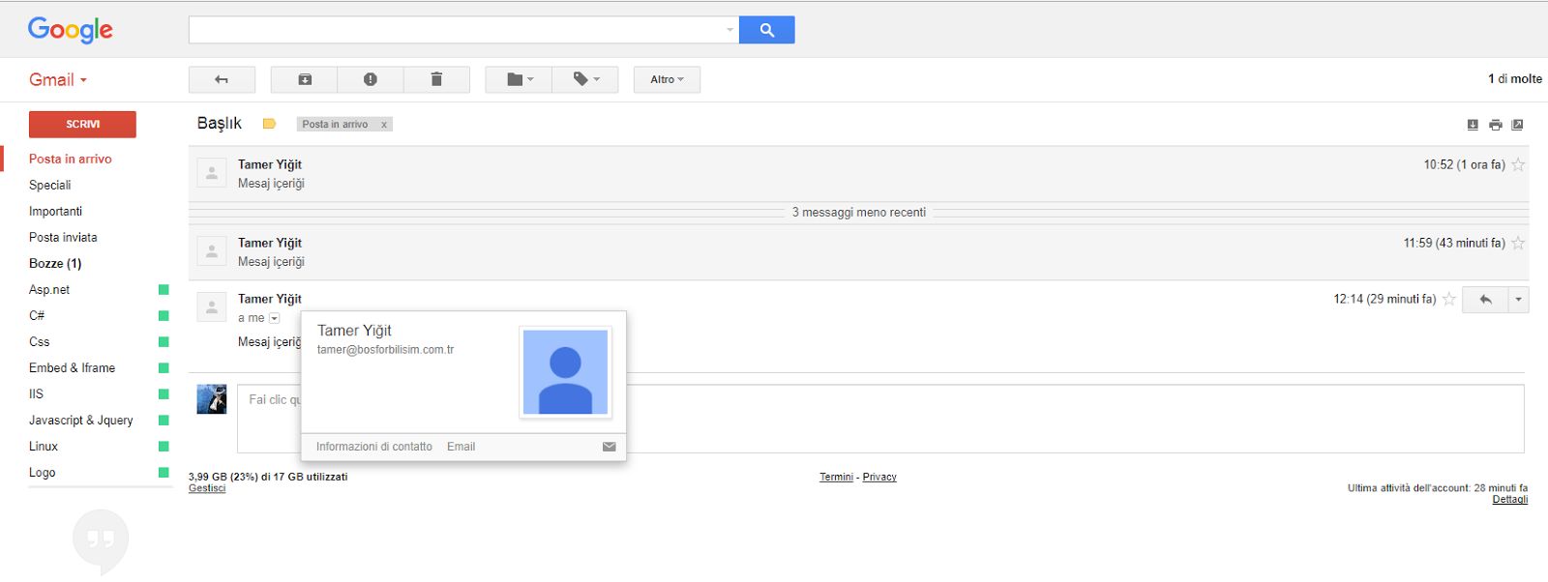The width and height of the screenshot is (1548, 582).
Task: Open the C# label
Action: (x=37, y=315)
